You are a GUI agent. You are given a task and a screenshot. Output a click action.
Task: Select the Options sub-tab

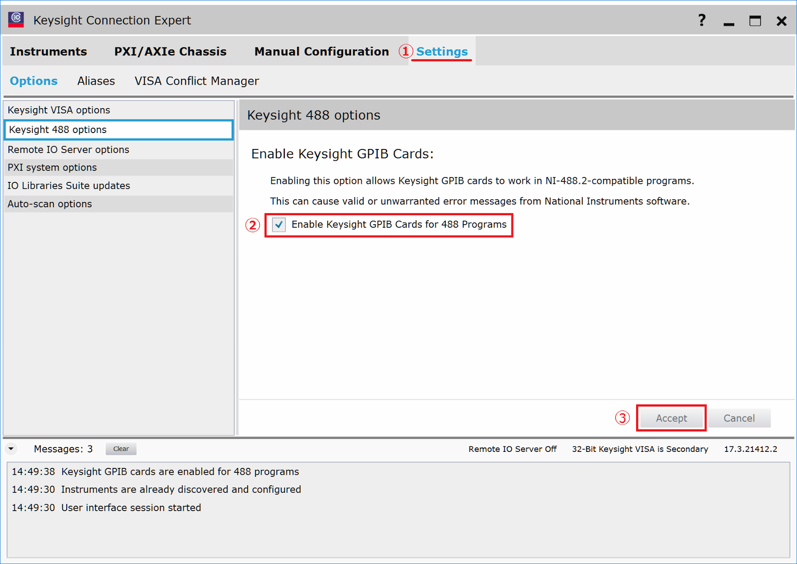point(34,81)
